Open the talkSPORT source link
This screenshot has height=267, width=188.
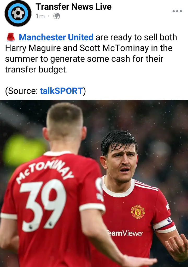tap(61, 91)
